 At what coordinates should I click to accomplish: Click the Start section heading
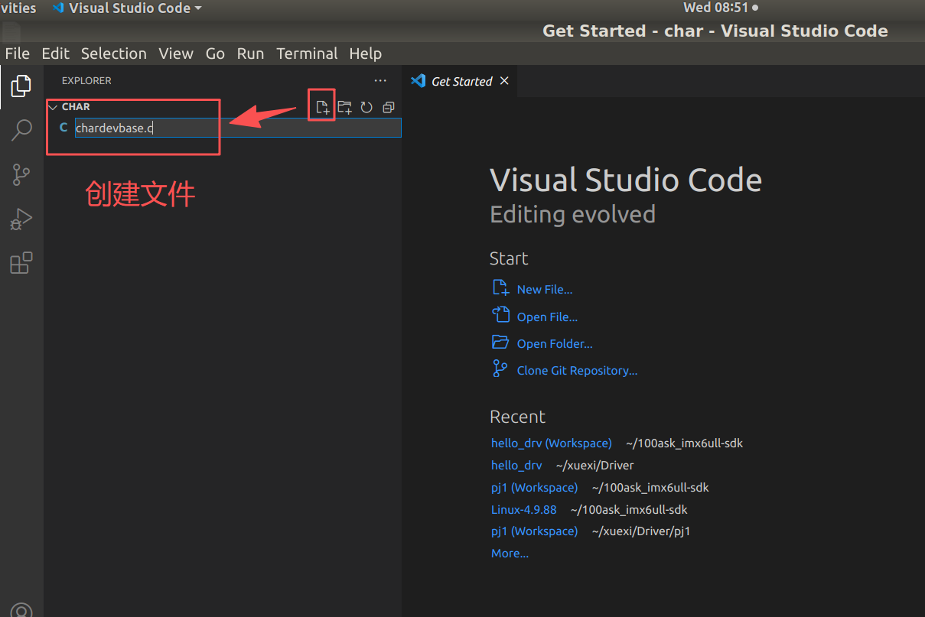click(509, 258)
